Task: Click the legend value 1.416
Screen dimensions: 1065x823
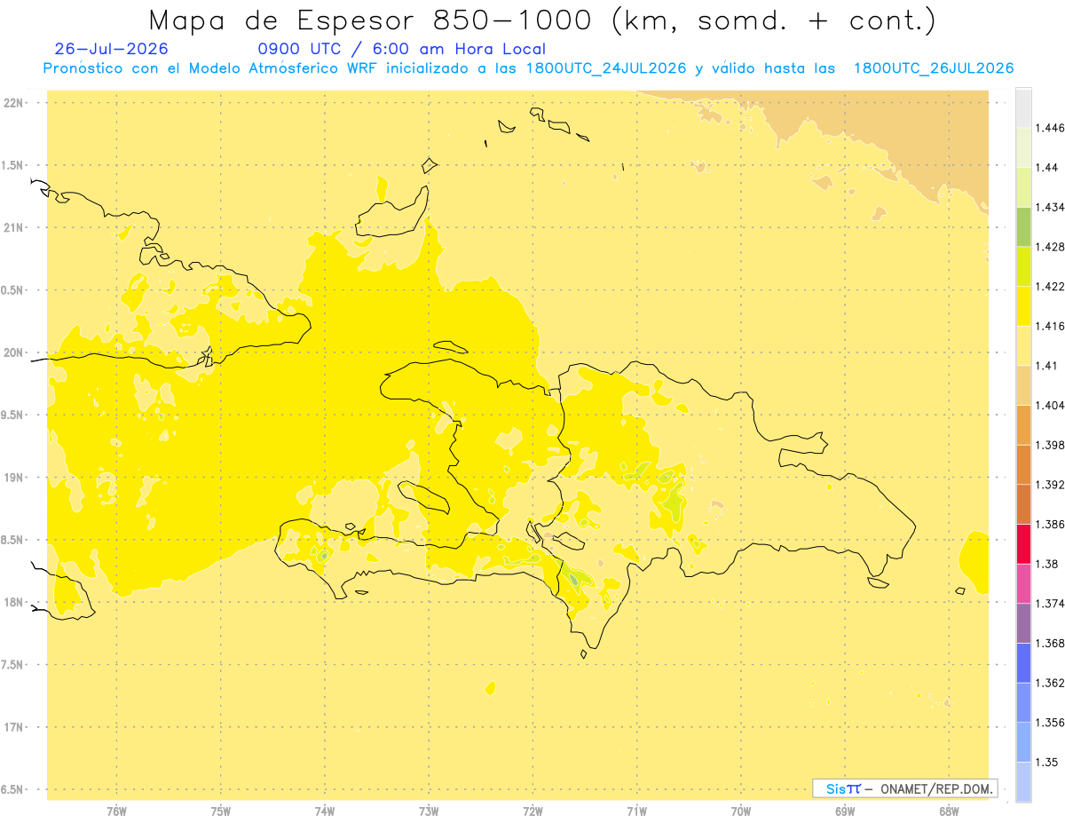Action: coord(1050,326)
